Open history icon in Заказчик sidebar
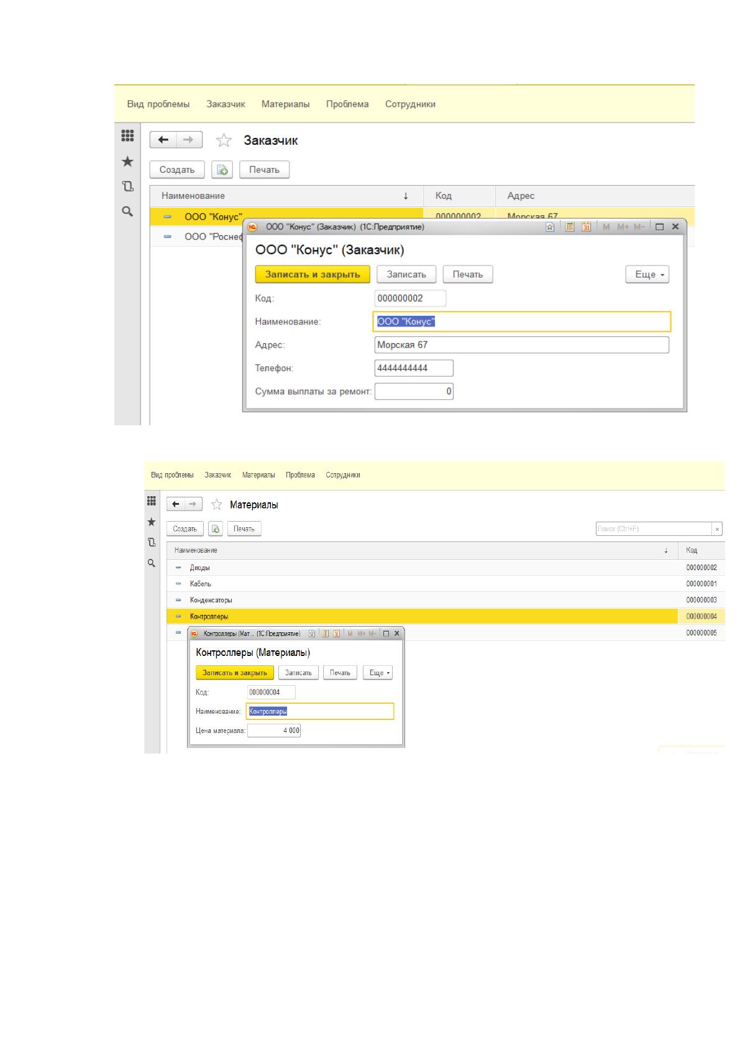 tap(127, 186)
